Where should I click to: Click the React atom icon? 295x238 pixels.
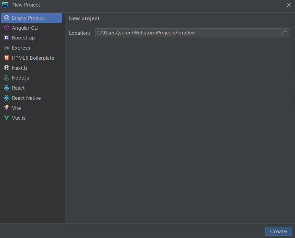tap(7, 88)
